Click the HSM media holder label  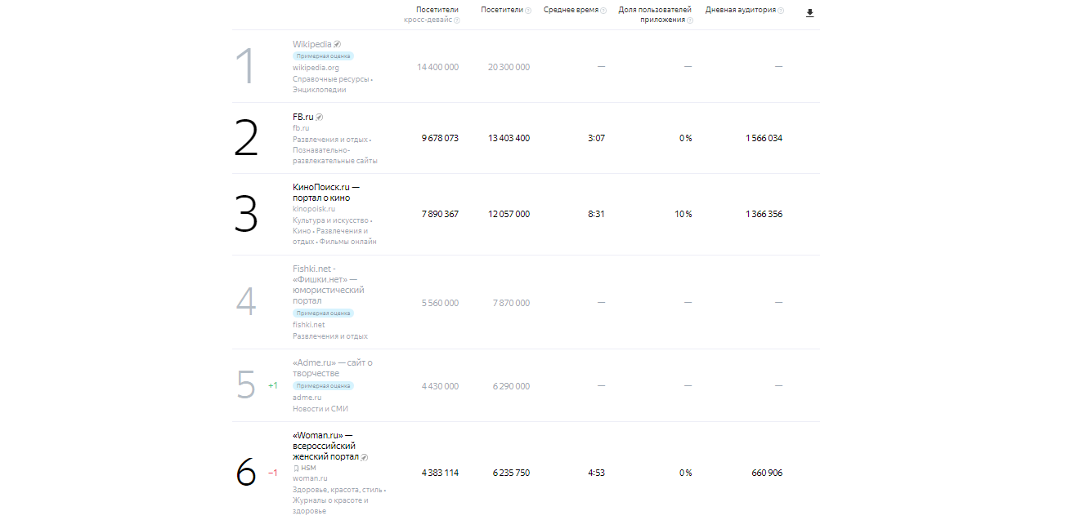(x=308, y=468)
